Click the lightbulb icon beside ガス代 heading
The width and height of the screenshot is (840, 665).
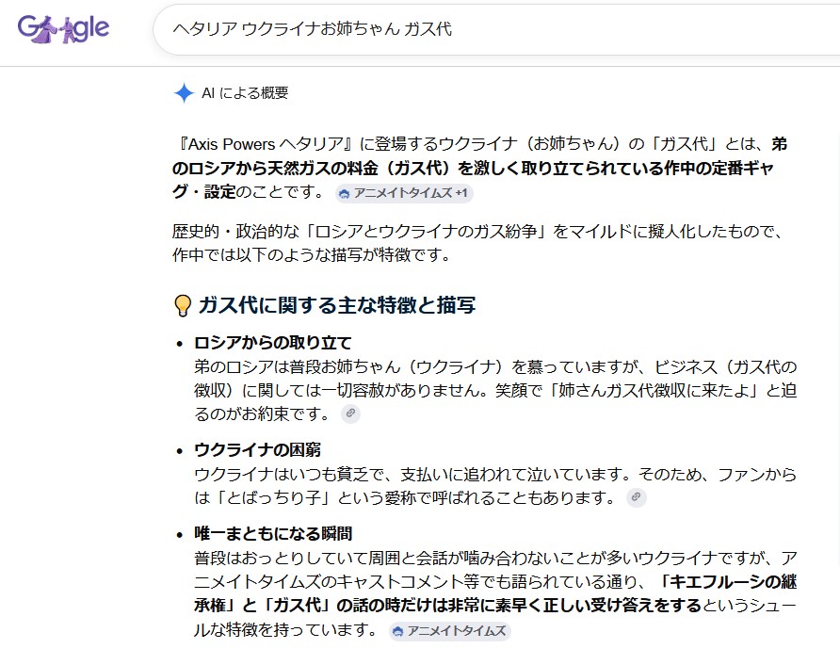(x=183, y=305)
